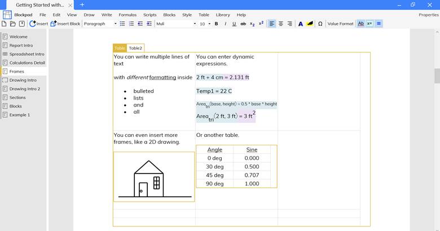The image size is (440, 231).
Task: Select Drawing Intro 2 in sidebar
Action: 24,89
